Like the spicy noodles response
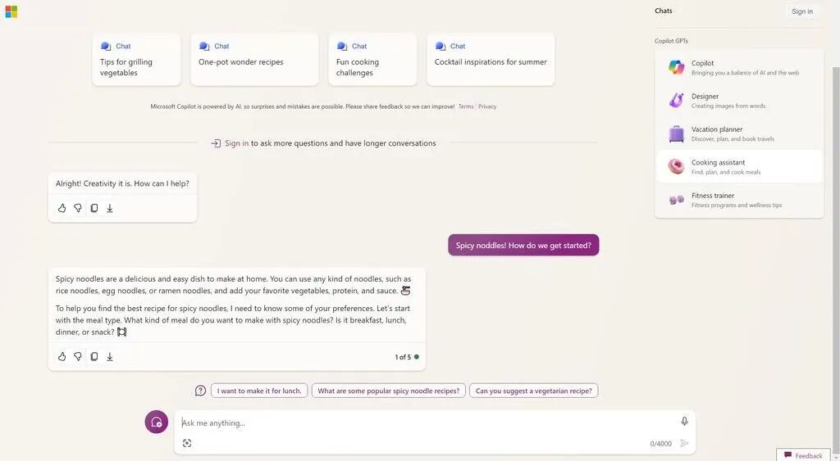The image size is (840, 461). pyautogui.click(x=62, y=357)
